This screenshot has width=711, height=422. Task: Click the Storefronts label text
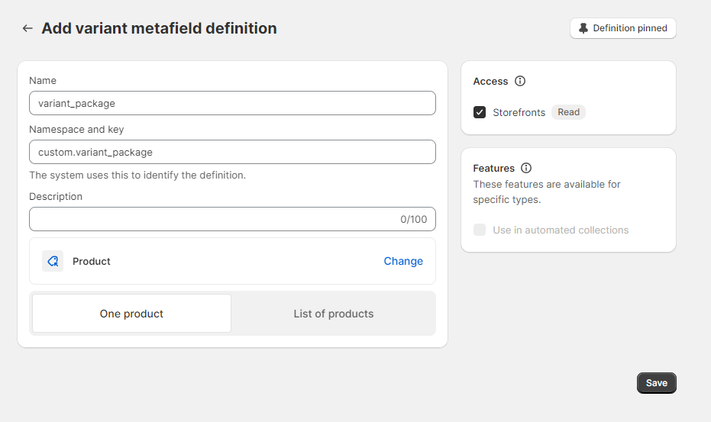519,112
